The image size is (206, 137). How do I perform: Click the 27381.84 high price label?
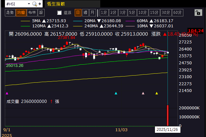67,38
